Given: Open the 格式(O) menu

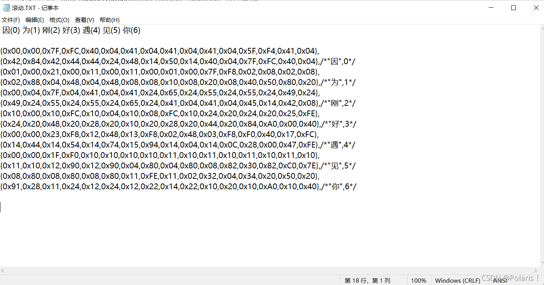Looking at the screenshot, I should [59, 20].
